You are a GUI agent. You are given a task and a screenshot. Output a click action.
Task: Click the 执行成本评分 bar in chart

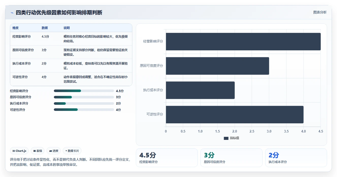point(200,90)
